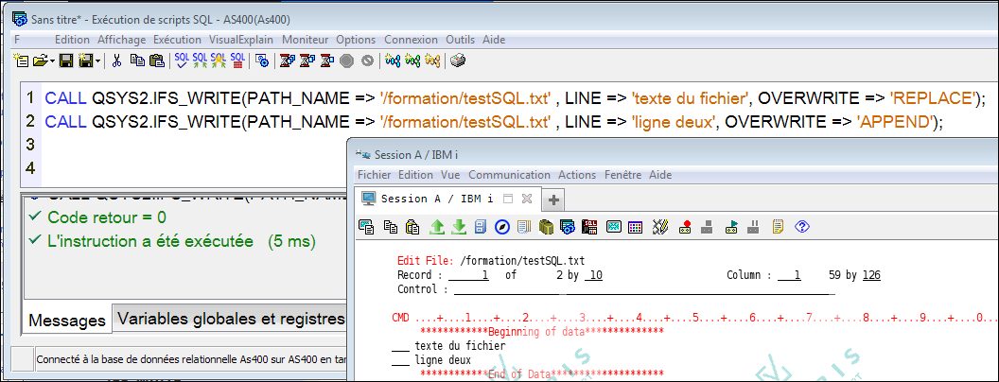Click the SQL icon with the yellow star
The image size is (999, 382).
coord(219,61)
